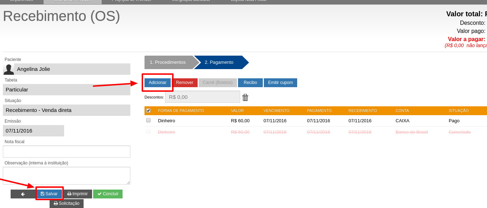Click the Angelina Jolie patient field
487x208 pixels.
coord(72,69)
